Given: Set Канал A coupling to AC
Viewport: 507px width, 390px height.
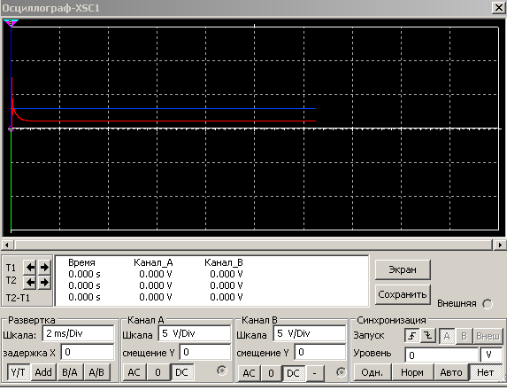Looking at the screenshot, I should pyautogui.click(x=134, y=372).
